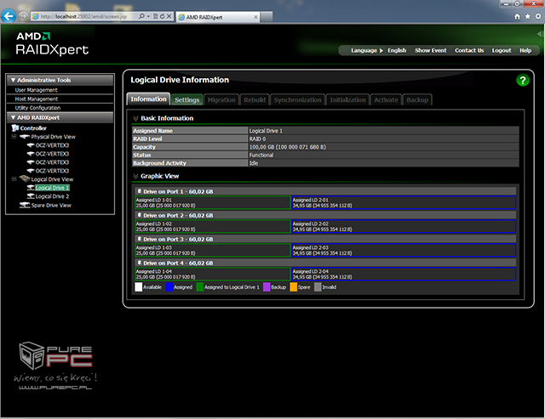The image size is (545, 419).
Task: Click the search magnifier in address bar
Action: pyautogui.click(x=141, y=16)
